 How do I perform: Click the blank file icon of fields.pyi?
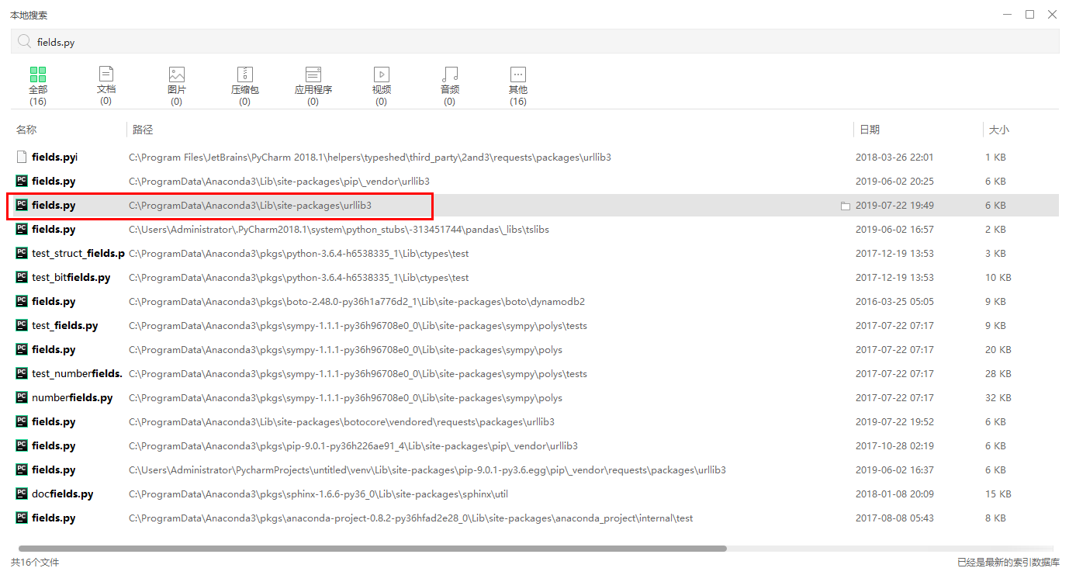click(22, 157)
